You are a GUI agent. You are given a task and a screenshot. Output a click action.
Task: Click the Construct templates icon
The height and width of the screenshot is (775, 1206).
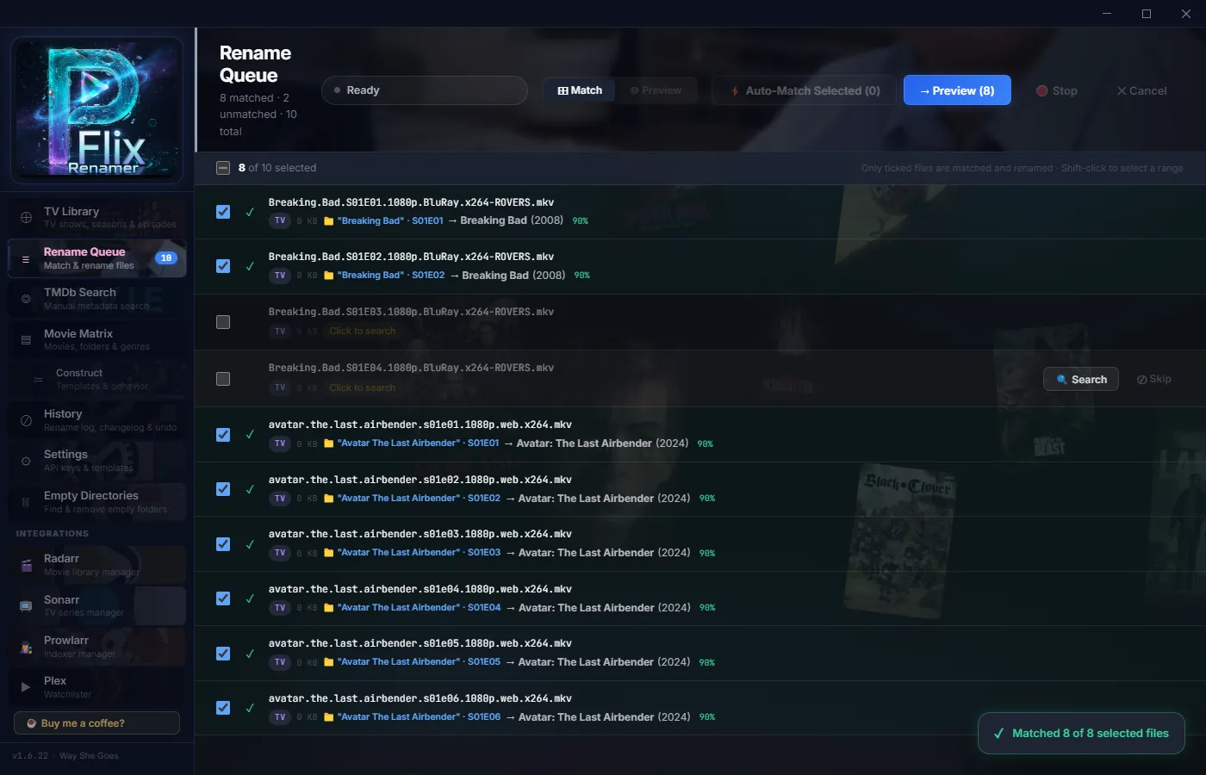click(38, 380)
